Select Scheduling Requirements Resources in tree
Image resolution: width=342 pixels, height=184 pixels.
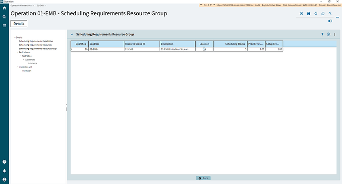pyautogui.click(x=35, y=45)
